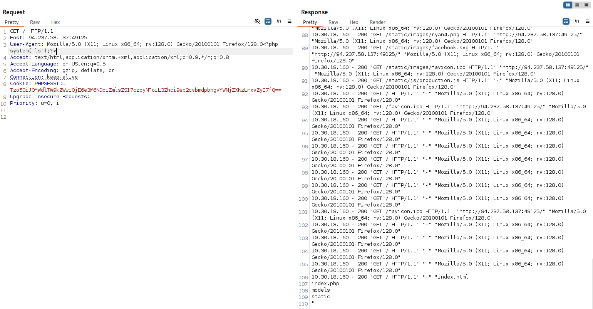Select the Pretty tab in Request pane

point(12,22)
